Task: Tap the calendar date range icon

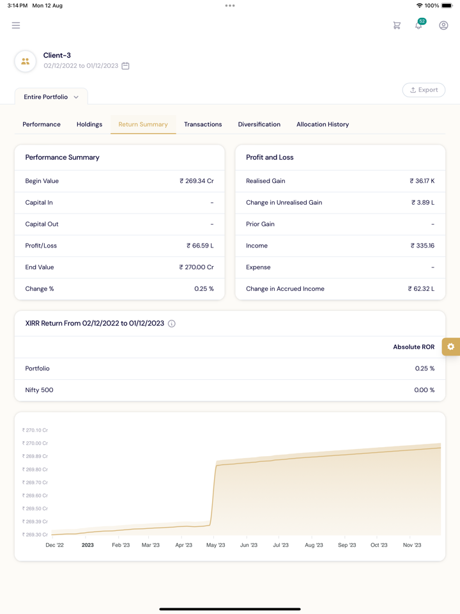Action: pos(126,66)
